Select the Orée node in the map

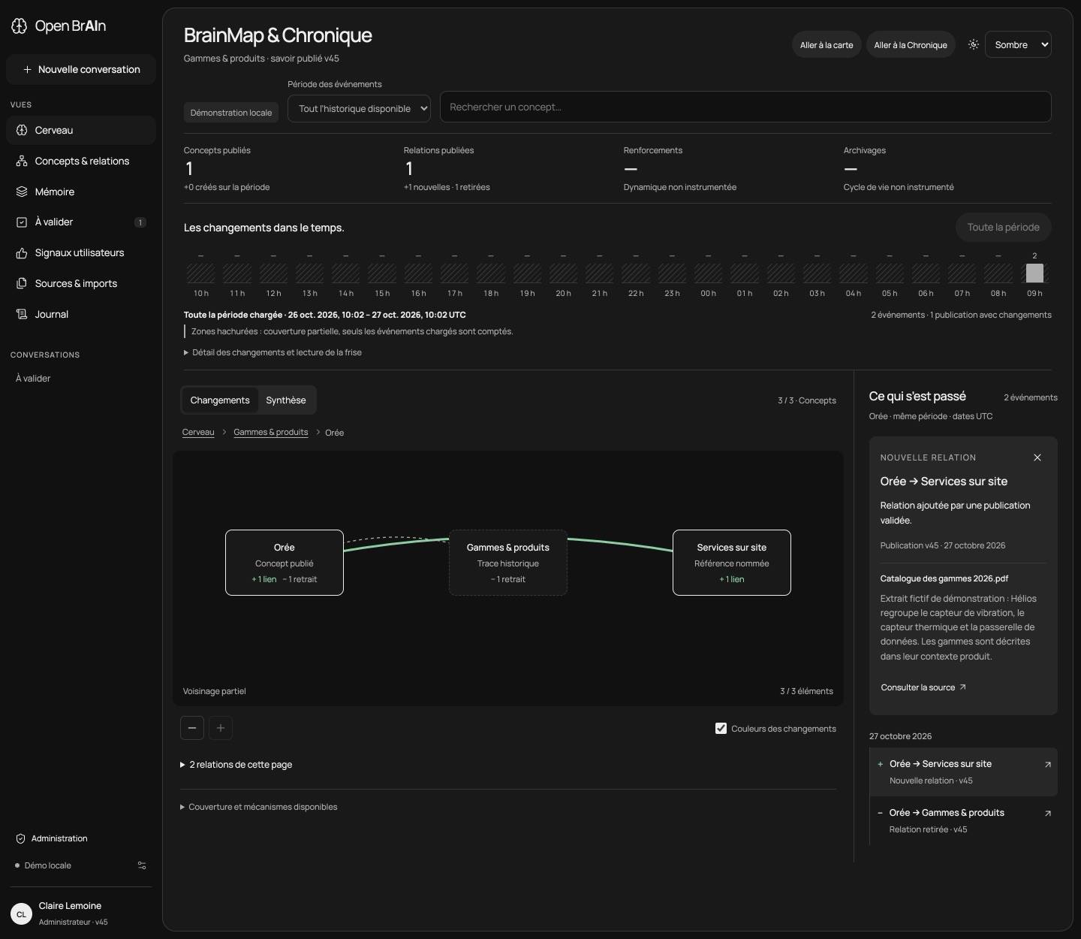tap(285, 563)
